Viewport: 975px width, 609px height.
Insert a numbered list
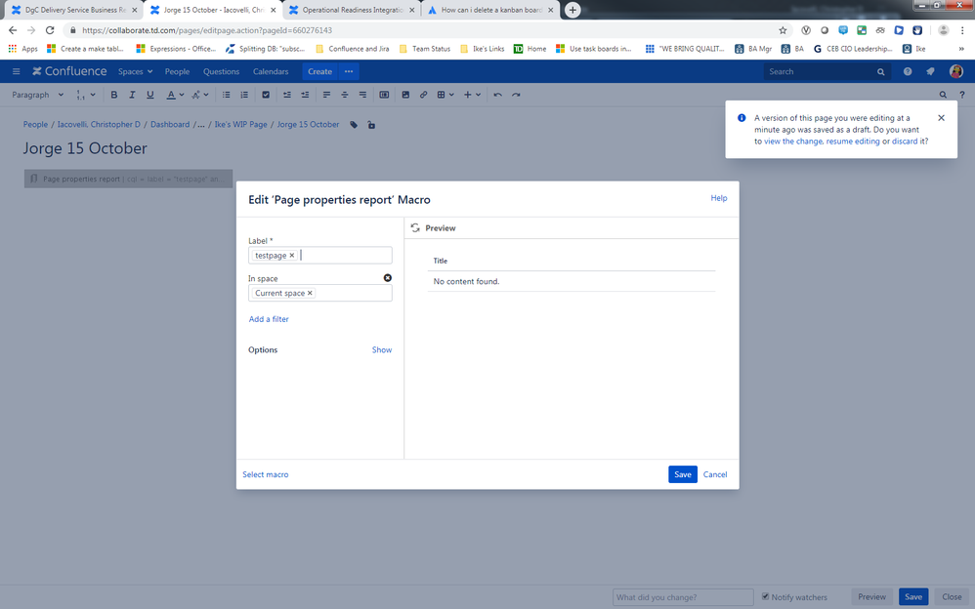click(x=244, y=95)
